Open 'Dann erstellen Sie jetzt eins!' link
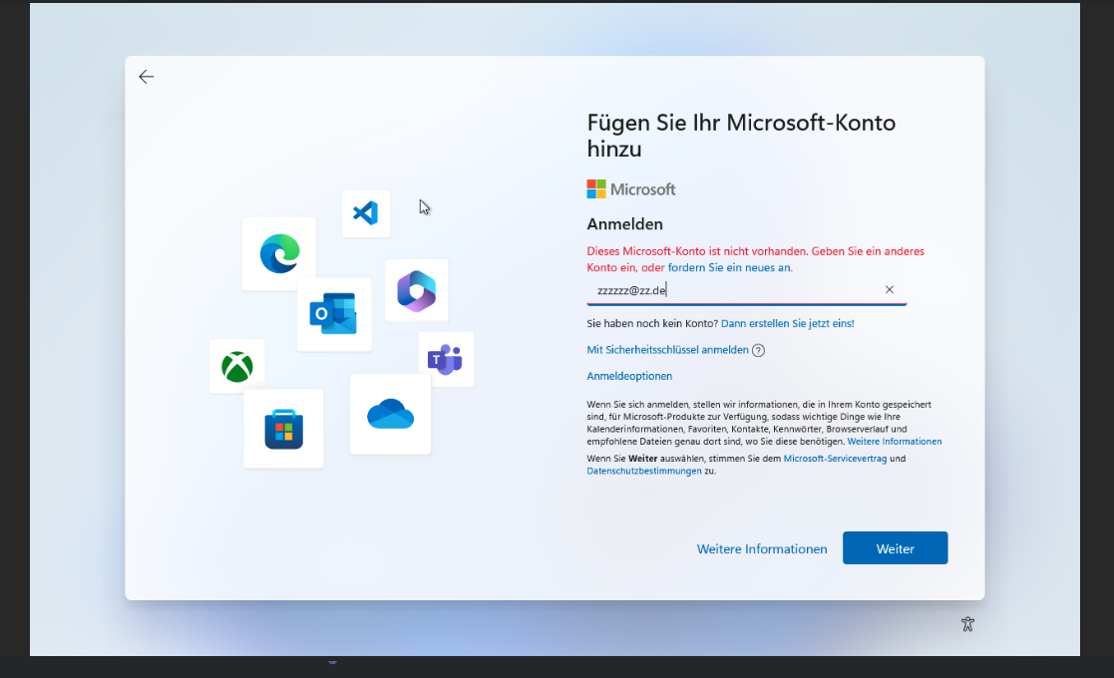The width and height of the screenshot is (1114, 678). pos(787,323)
